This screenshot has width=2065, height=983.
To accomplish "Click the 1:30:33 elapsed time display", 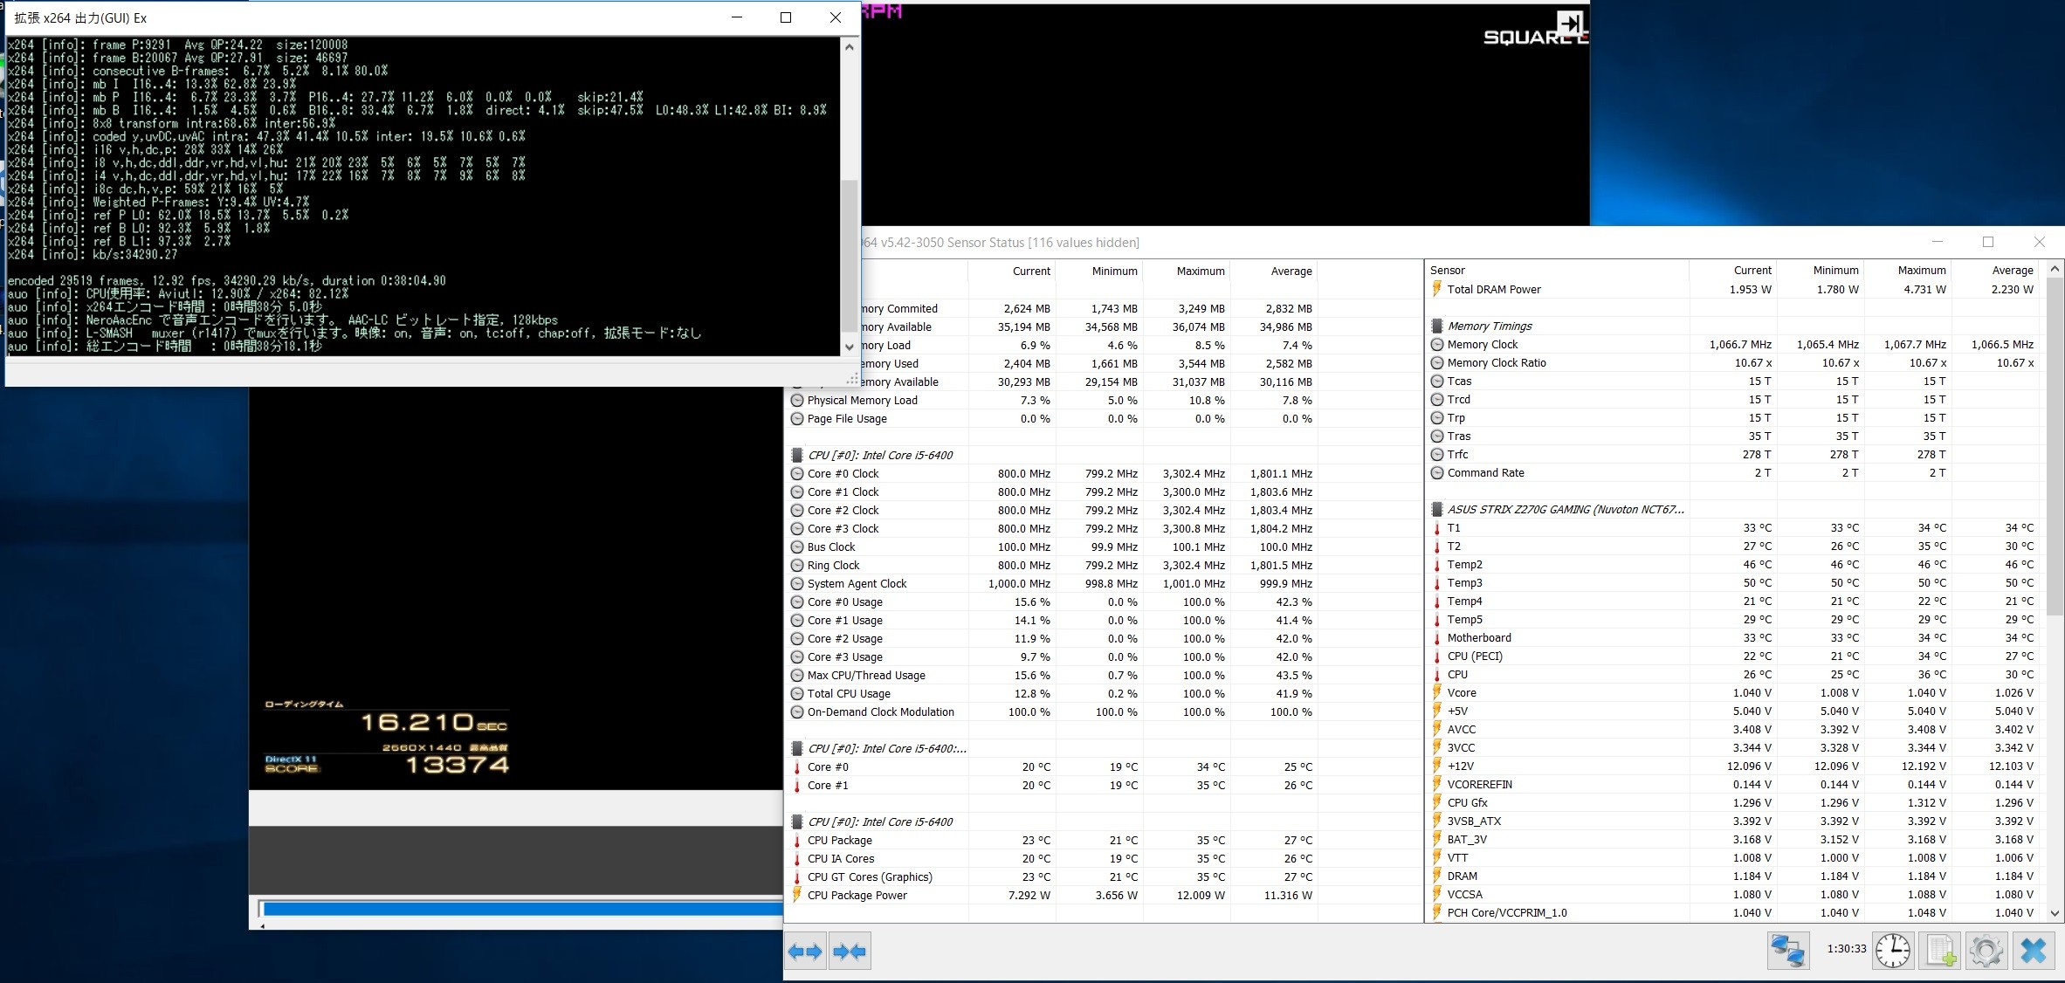I will point(1846,949).
